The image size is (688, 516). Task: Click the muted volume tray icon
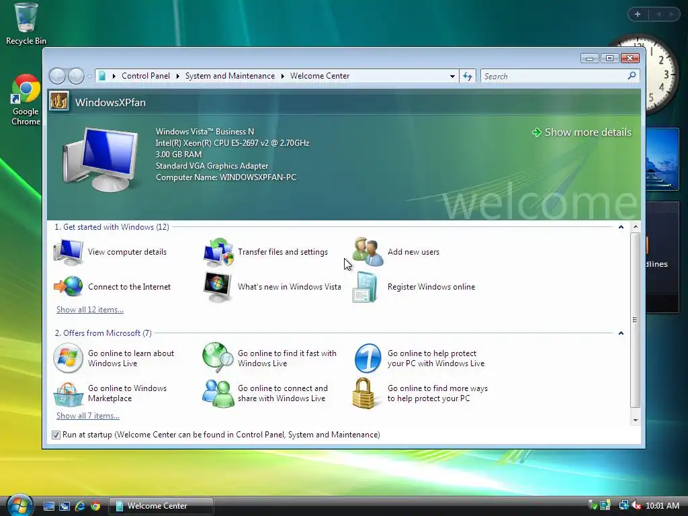pyautogui.click(x=636, y=505)
